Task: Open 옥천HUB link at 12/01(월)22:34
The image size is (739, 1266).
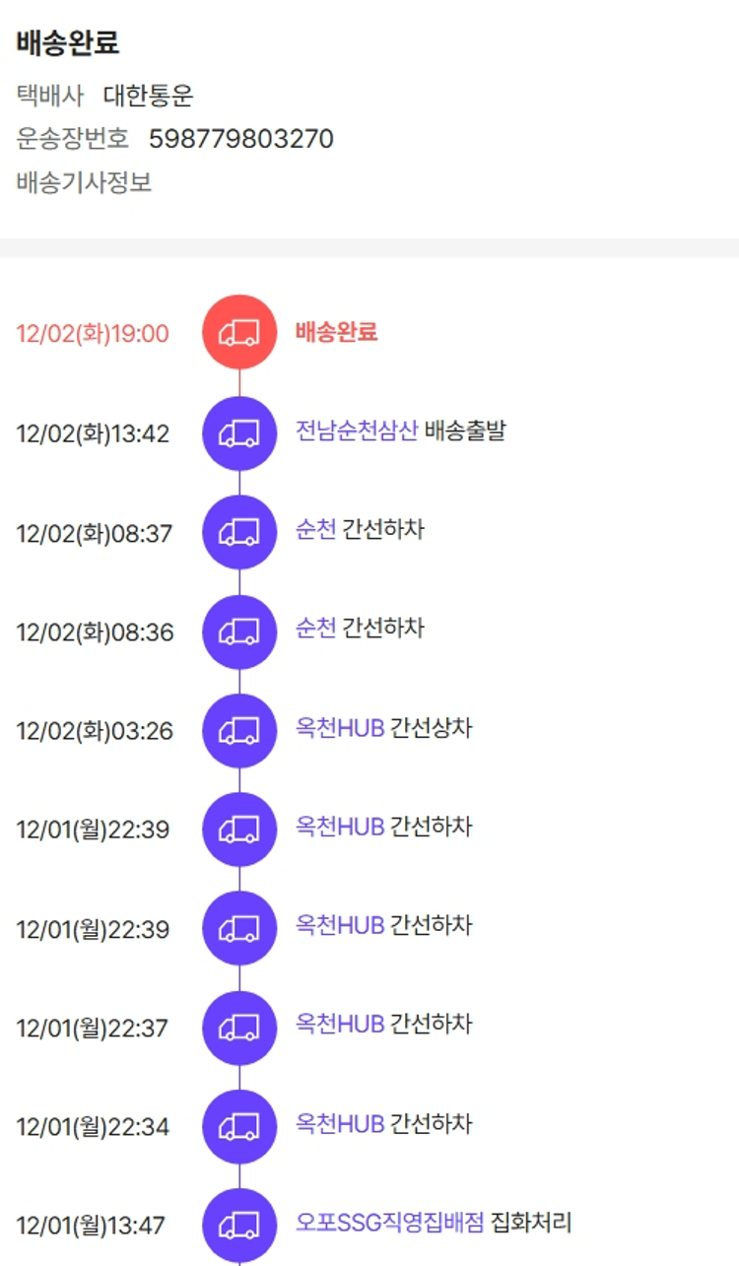Action: (x=340, y=1124)
